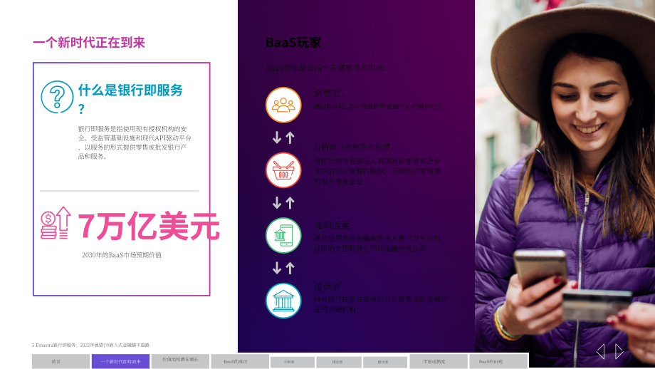The width and height of the screenshot is (655, 369).
Task: Click the 一个新时代正在到来 title
Action: coord(88,42)
